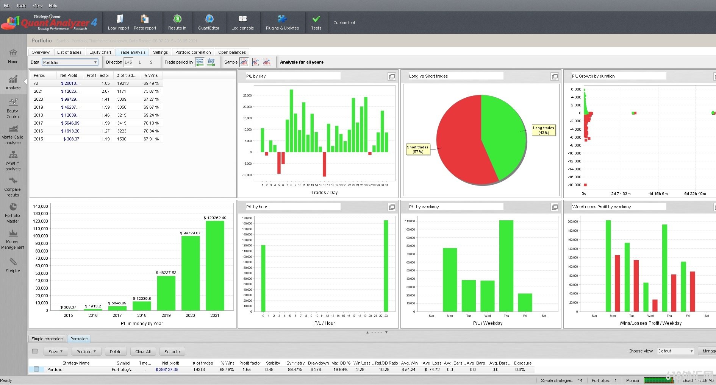Switch to the Equity chart tab
716x385 pixels.
pos(100,52)
